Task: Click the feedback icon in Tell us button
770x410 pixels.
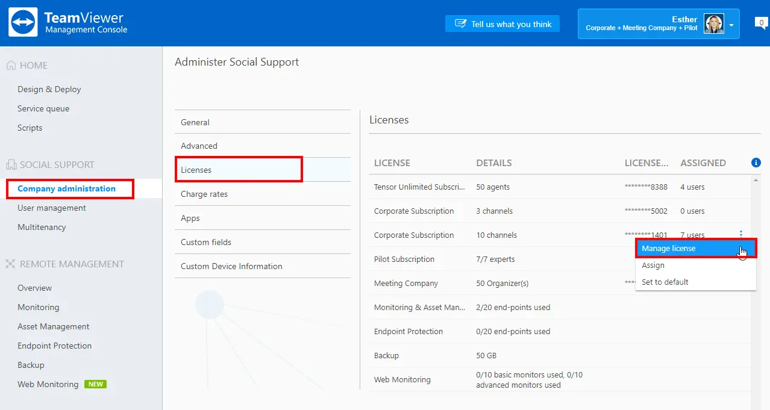Action: (460, 24)
